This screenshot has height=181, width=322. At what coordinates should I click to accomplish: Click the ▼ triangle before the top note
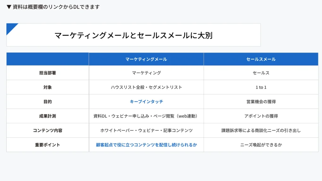pyautogui.click(x=9, y=7)
